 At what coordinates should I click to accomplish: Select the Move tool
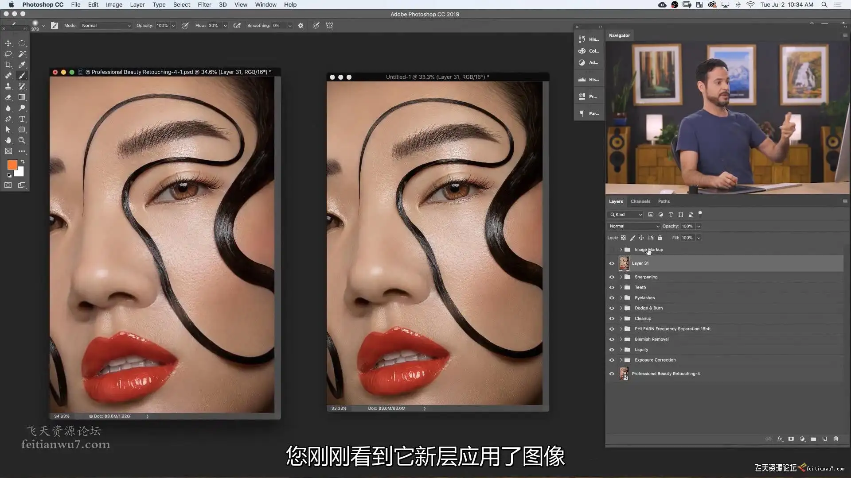pyautogui.click(x=8, y=43)
